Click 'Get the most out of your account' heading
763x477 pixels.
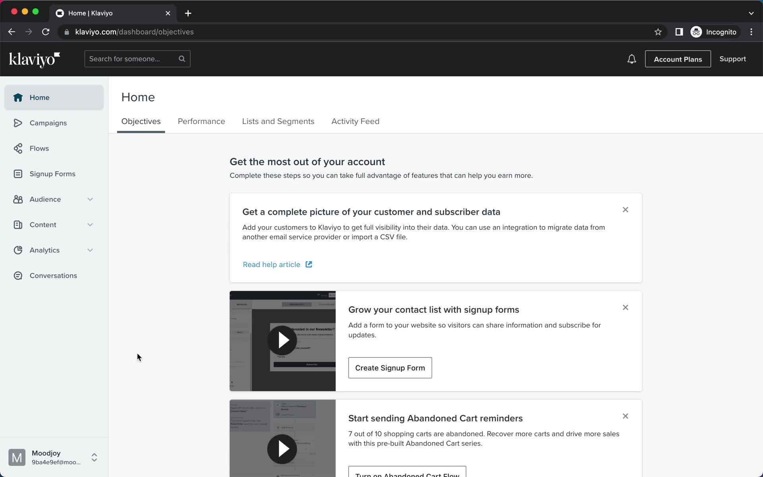[x=307, y=162]
